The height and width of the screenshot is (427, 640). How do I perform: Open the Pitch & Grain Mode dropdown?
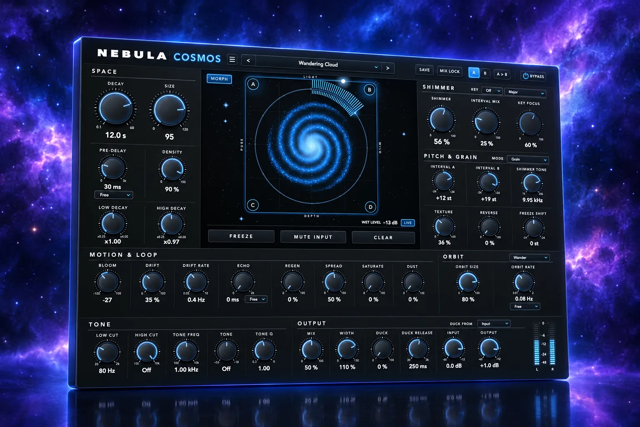tap(527, 159)
